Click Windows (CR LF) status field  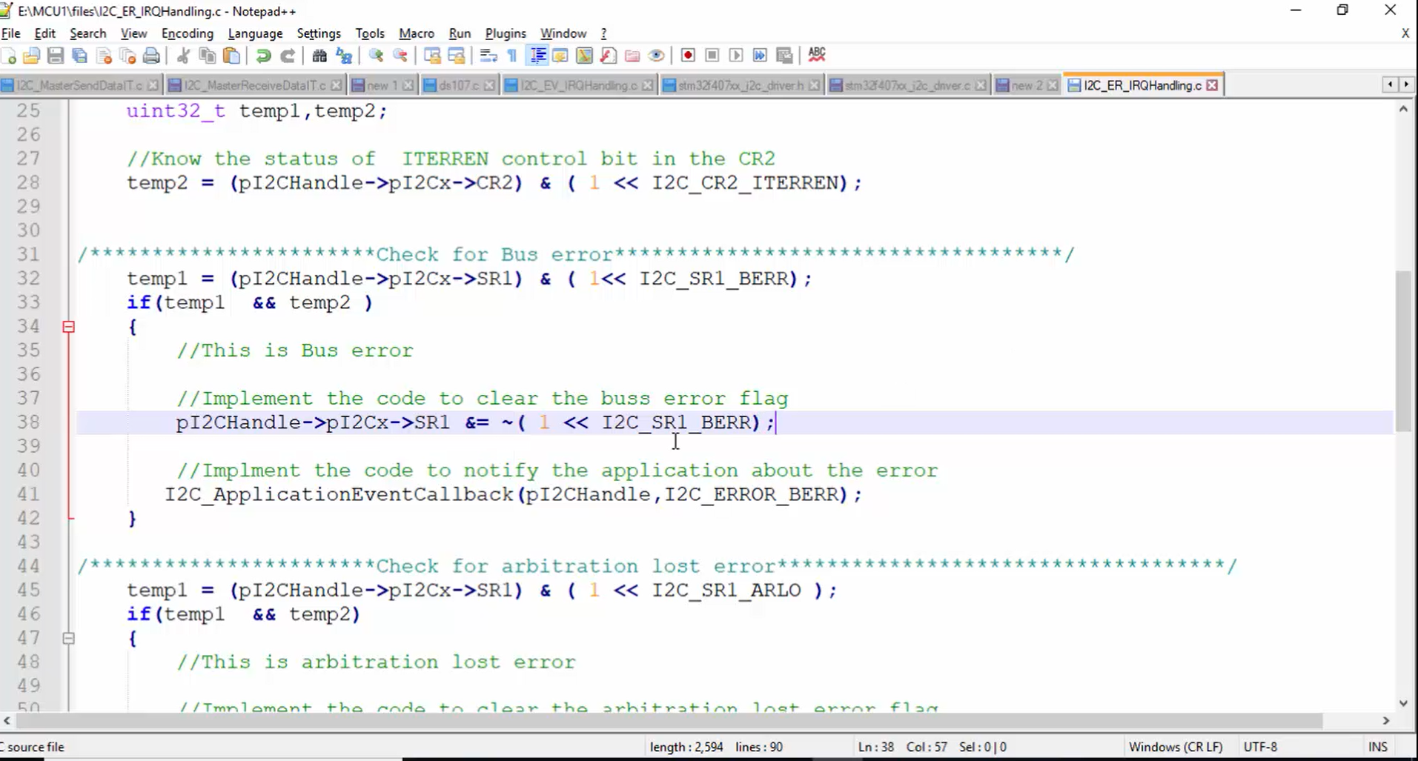pos(1176,747)
